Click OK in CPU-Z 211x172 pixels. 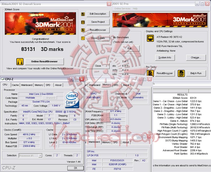tap(75, 168)
